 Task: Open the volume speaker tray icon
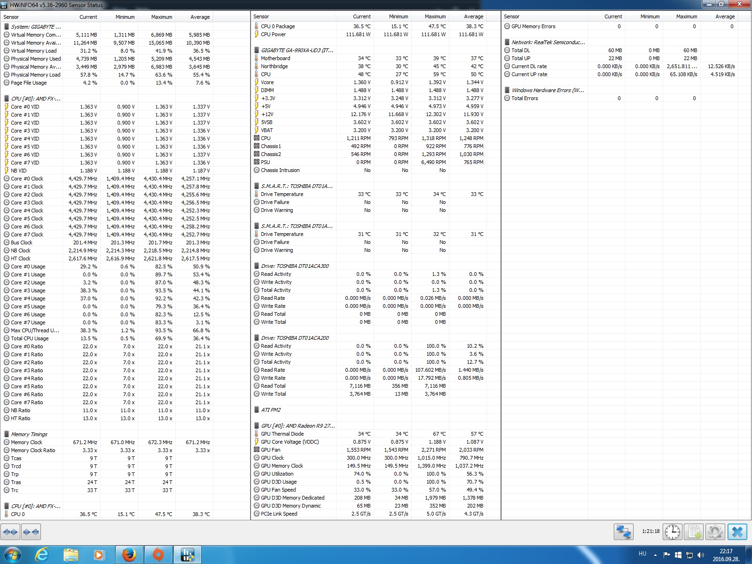pos(700,555)
